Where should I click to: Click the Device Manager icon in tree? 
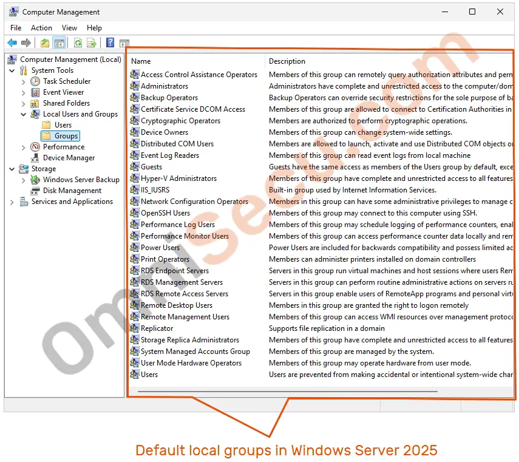tap(35, 158)
